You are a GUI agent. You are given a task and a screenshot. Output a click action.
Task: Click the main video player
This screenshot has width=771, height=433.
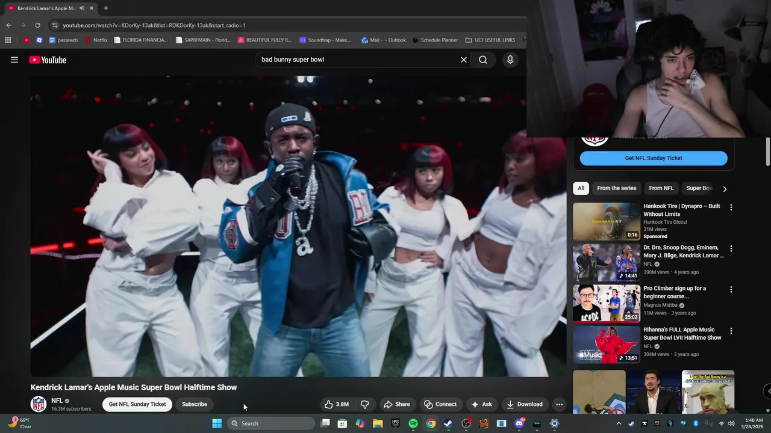(x=298, y=226)
